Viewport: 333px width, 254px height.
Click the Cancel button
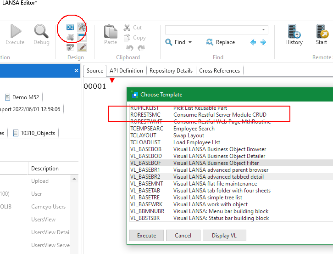point(183,236)
